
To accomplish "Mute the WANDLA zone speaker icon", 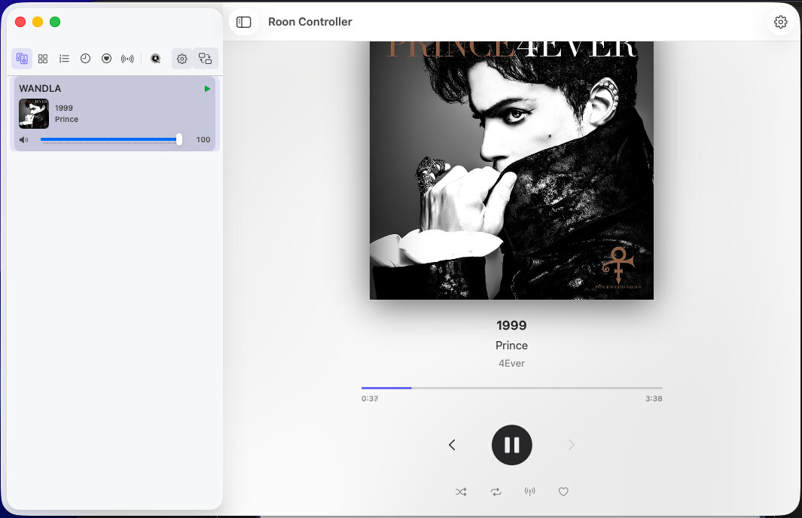I will click(x=23, y=139).
